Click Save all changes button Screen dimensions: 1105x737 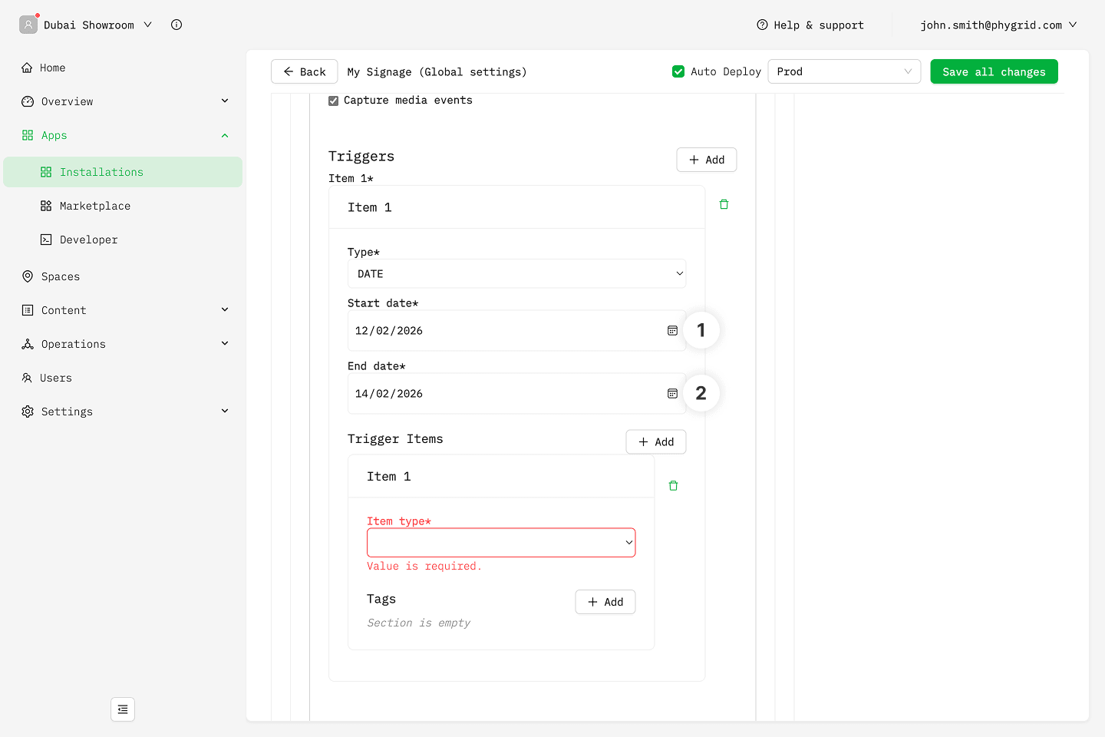994,71
